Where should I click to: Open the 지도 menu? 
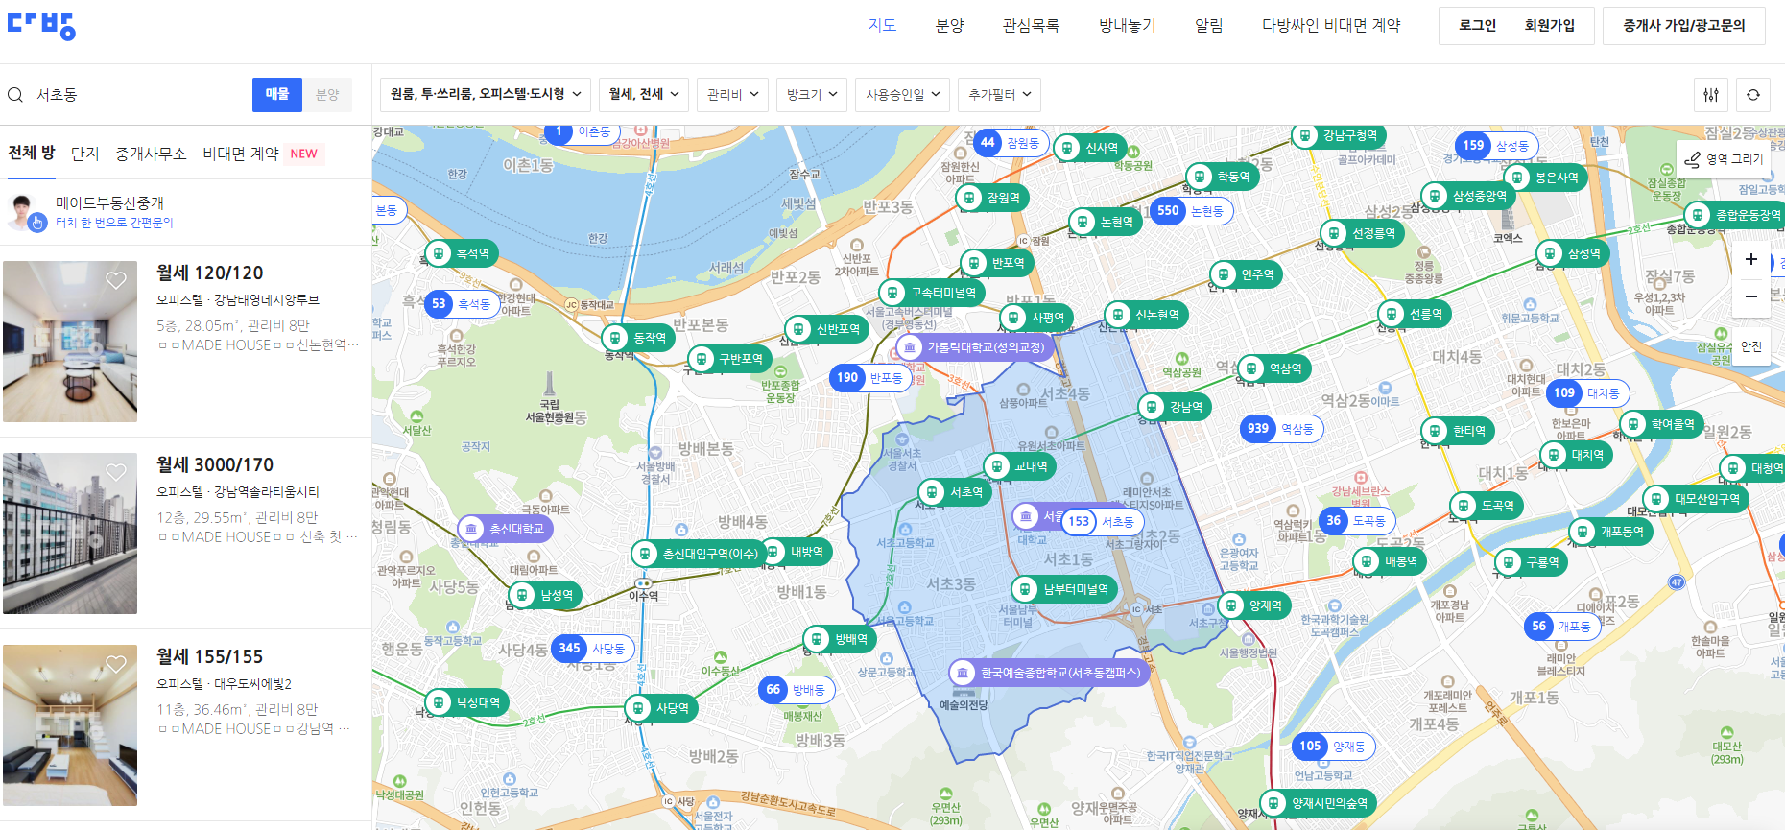click(882, 25)
